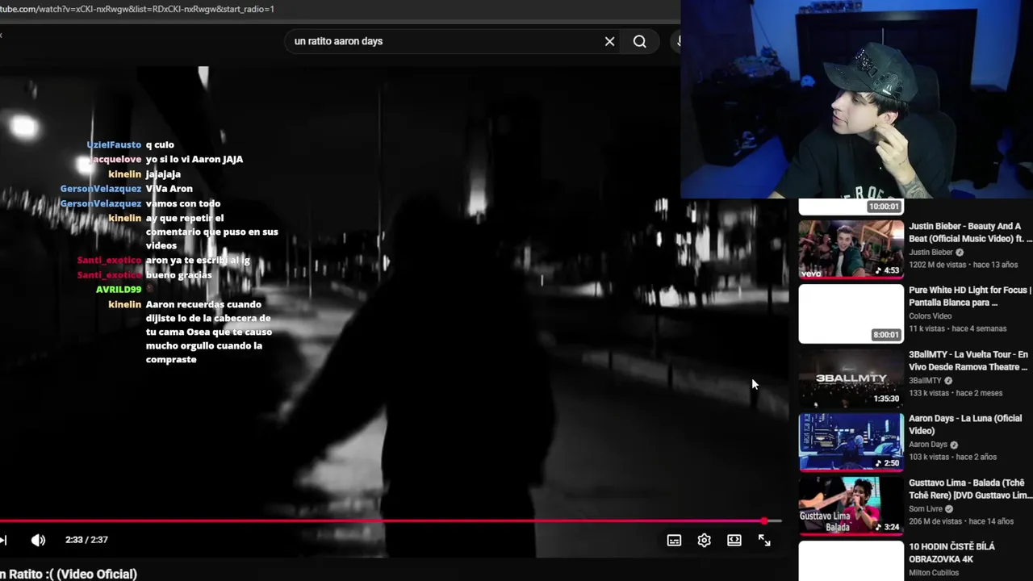
Task: Open Justin Bieber Beauty And A Beat thumbnail
Action: pos(851,249)
